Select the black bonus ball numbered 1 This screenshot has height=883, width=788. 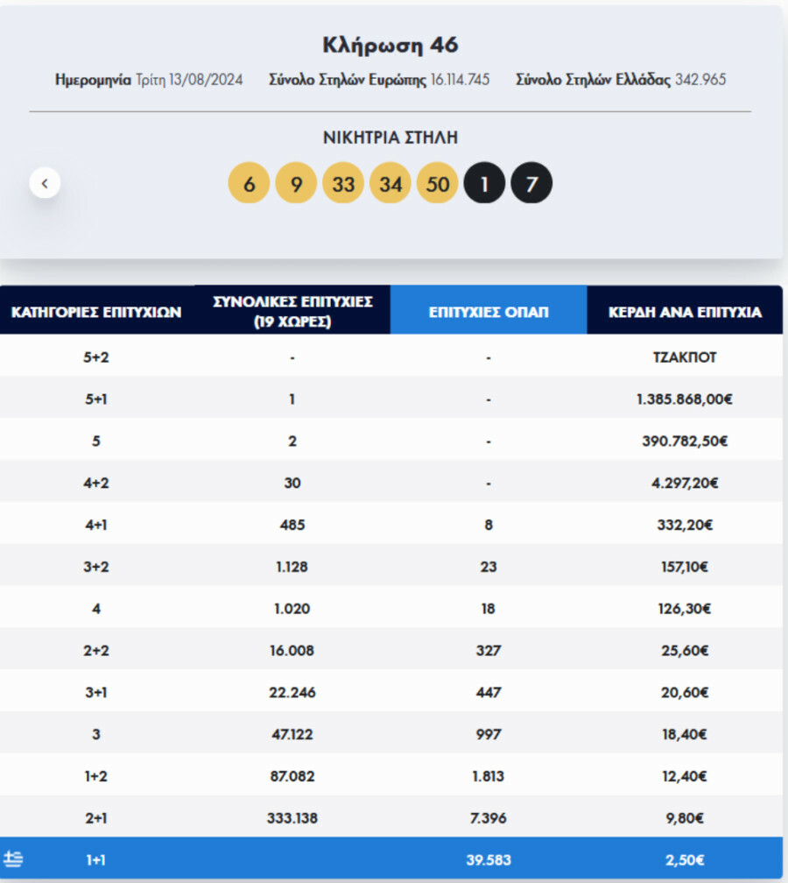484,182
